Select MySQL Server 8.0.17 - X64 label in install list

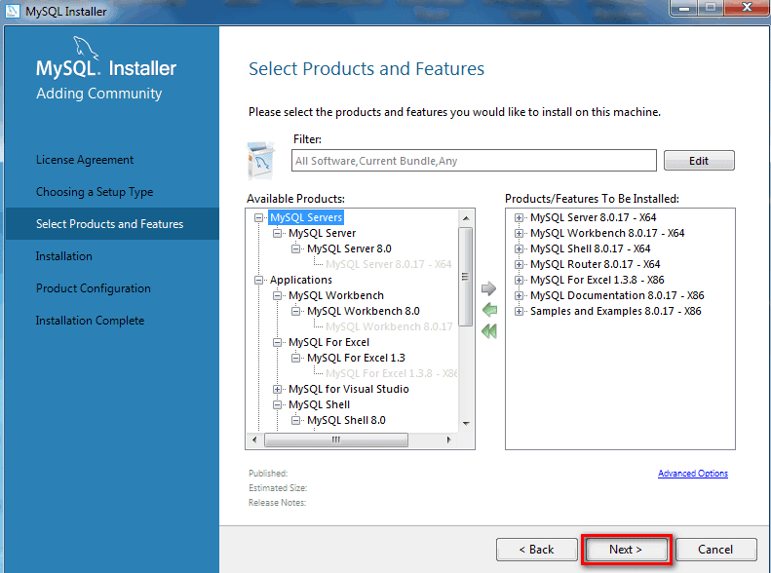pos(593,217)
